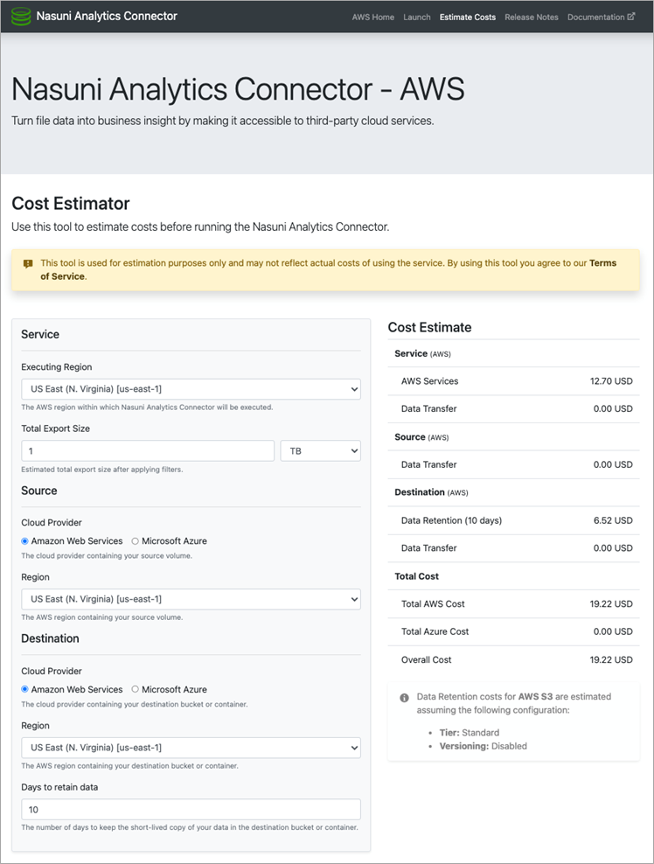Select Microsoft Azure as Source cloud provider
The height and width of the screenshot is (864, 654).
pos(135,541)
